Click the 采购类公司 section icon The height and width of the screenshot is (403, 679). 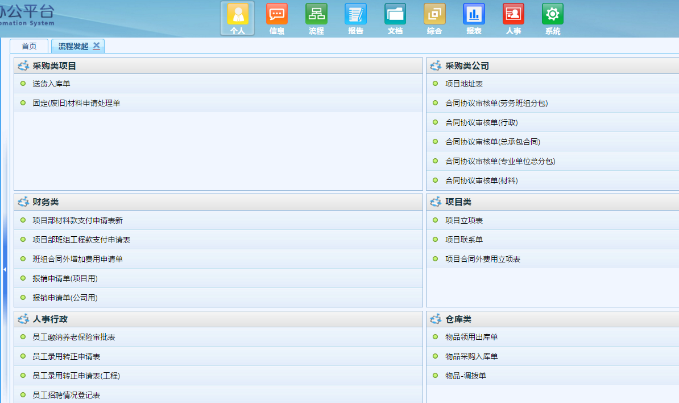(436, 66)
